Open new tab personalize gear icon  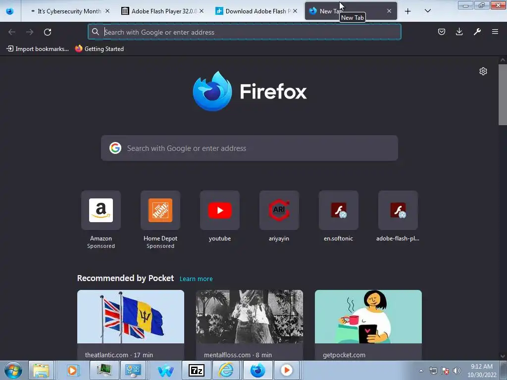coord(483,71)
